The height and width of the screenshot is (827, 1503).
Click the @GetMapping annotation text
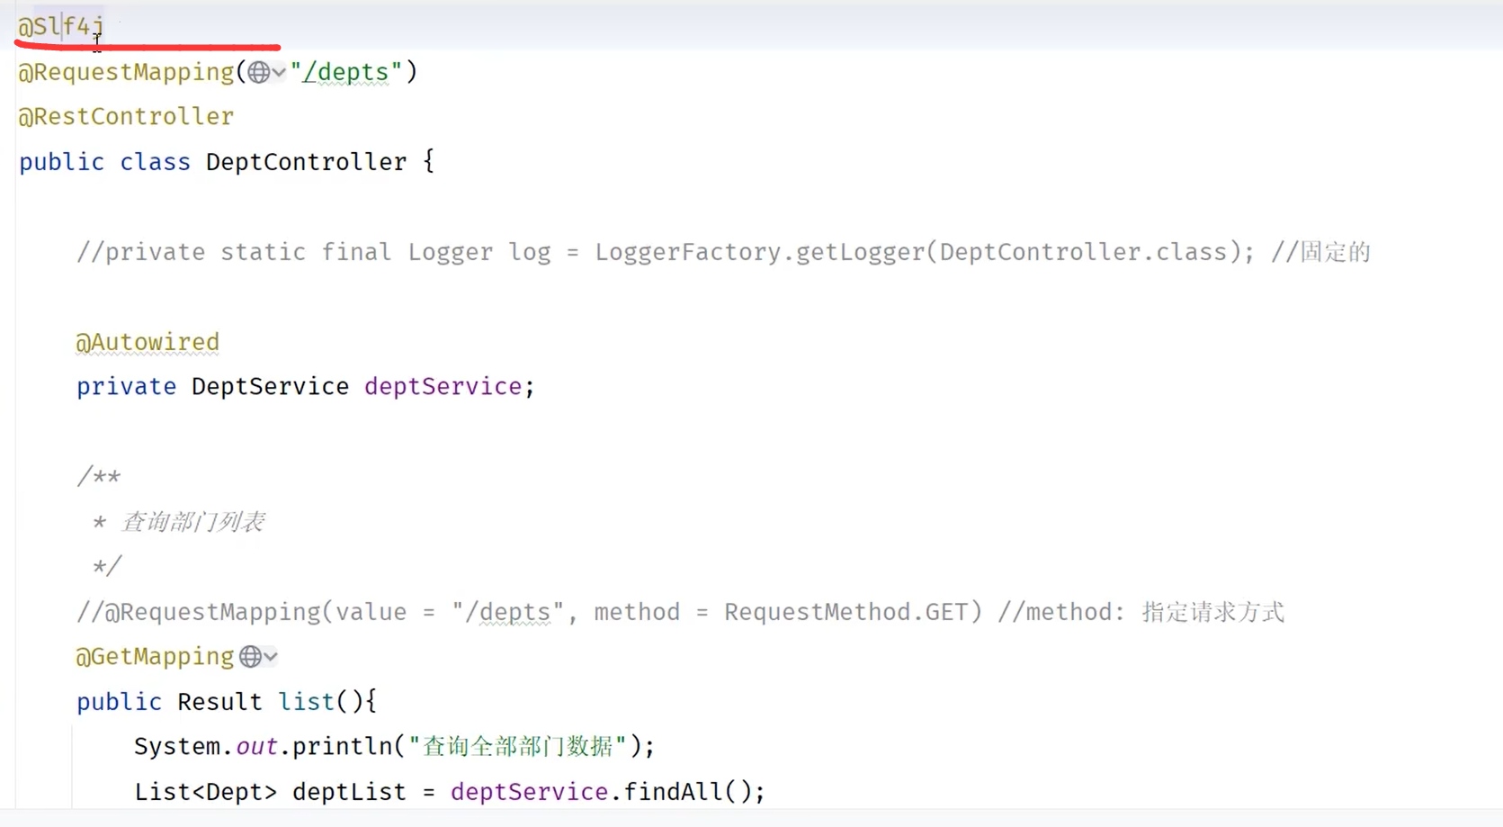[x=154, y=657]
